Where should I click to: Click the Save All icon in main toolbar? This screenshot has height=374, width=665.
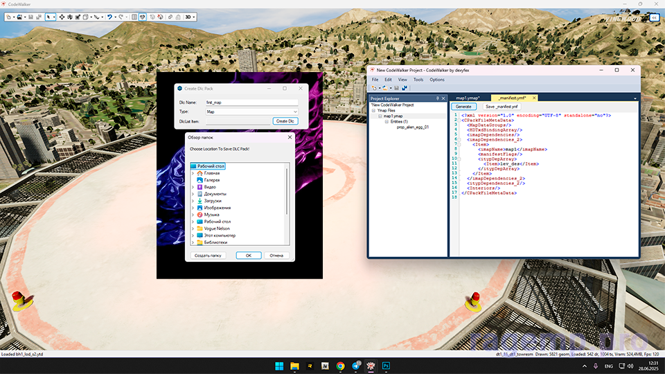pos(39,17)
